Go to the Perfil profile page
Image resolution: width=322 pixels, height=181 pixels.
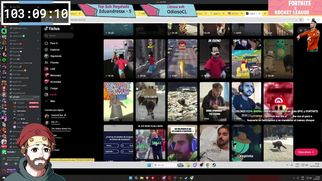(50, 95)
